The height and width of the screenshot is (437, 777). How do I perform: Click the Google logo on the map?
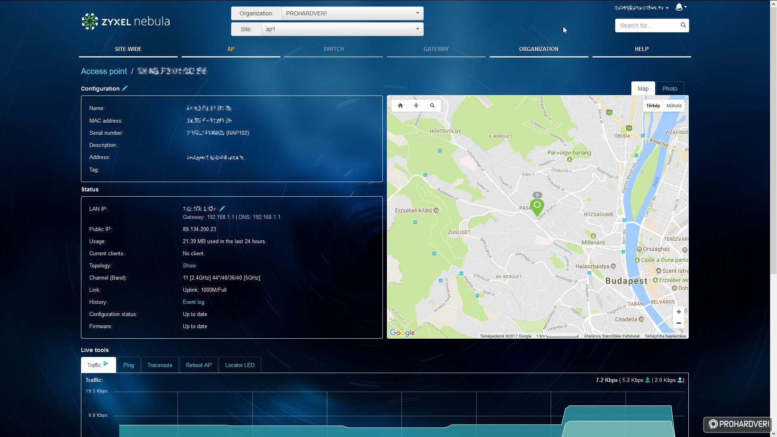[402, 333]
